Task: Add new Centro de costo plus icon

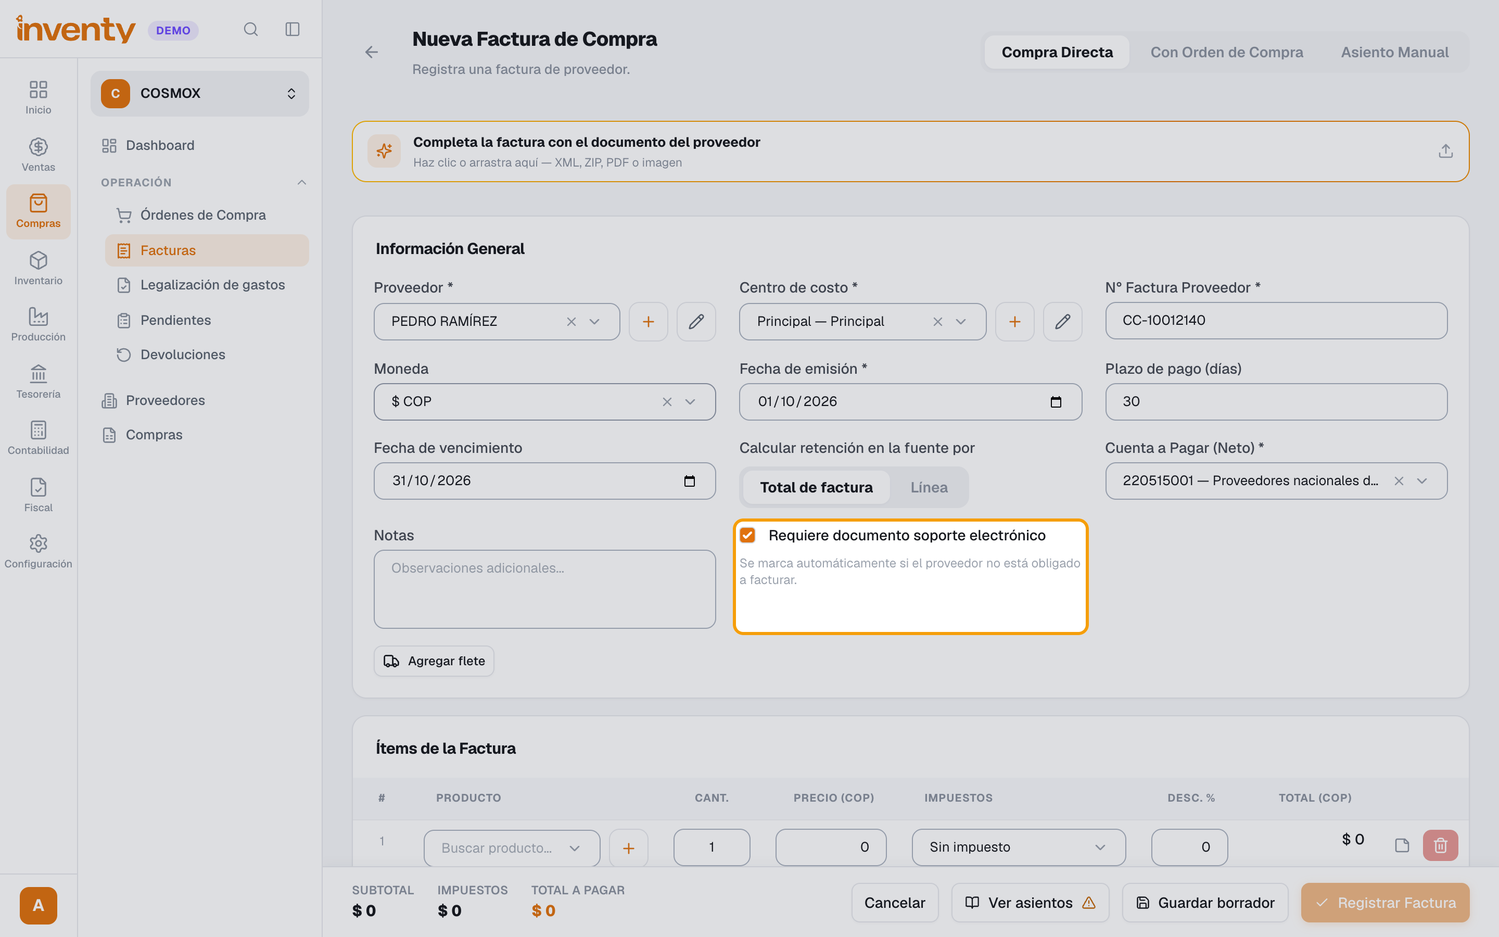Action: (x=1014, y=322)
